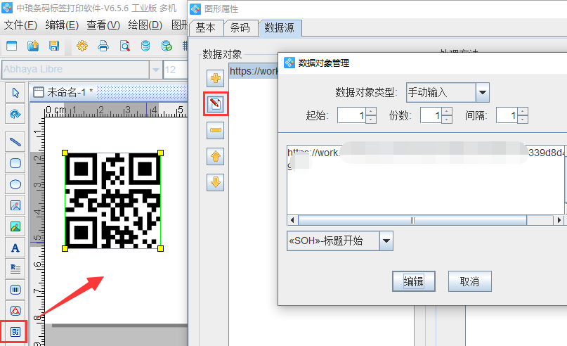Switch to the 基本 tab
This screenshot has width=567, height=346.
click(205, 28)
